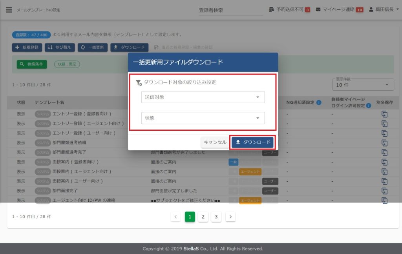Expand the 状態 dropdown in dialog
402x254 pixels.
[203, 118]
